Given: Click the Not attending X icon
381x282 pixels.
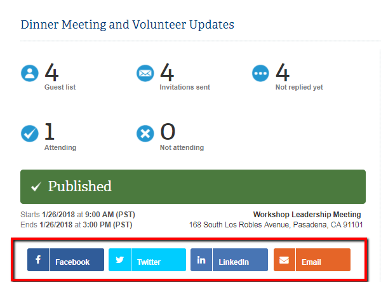Looking at the screenshot, I should (x=145, y=133).
